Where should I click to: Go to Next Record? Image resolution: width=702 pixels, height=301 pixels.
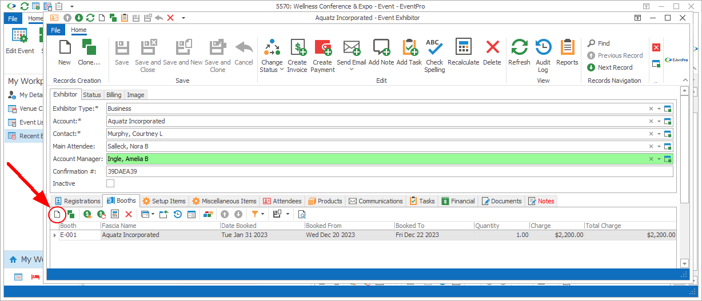click(610, 67)
